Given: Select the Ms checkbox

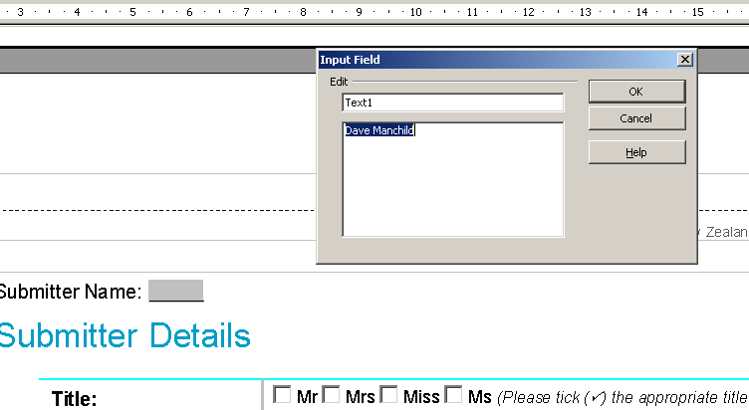Looking at the screenshot, I should pyautogui.click(x=453, y=395).
